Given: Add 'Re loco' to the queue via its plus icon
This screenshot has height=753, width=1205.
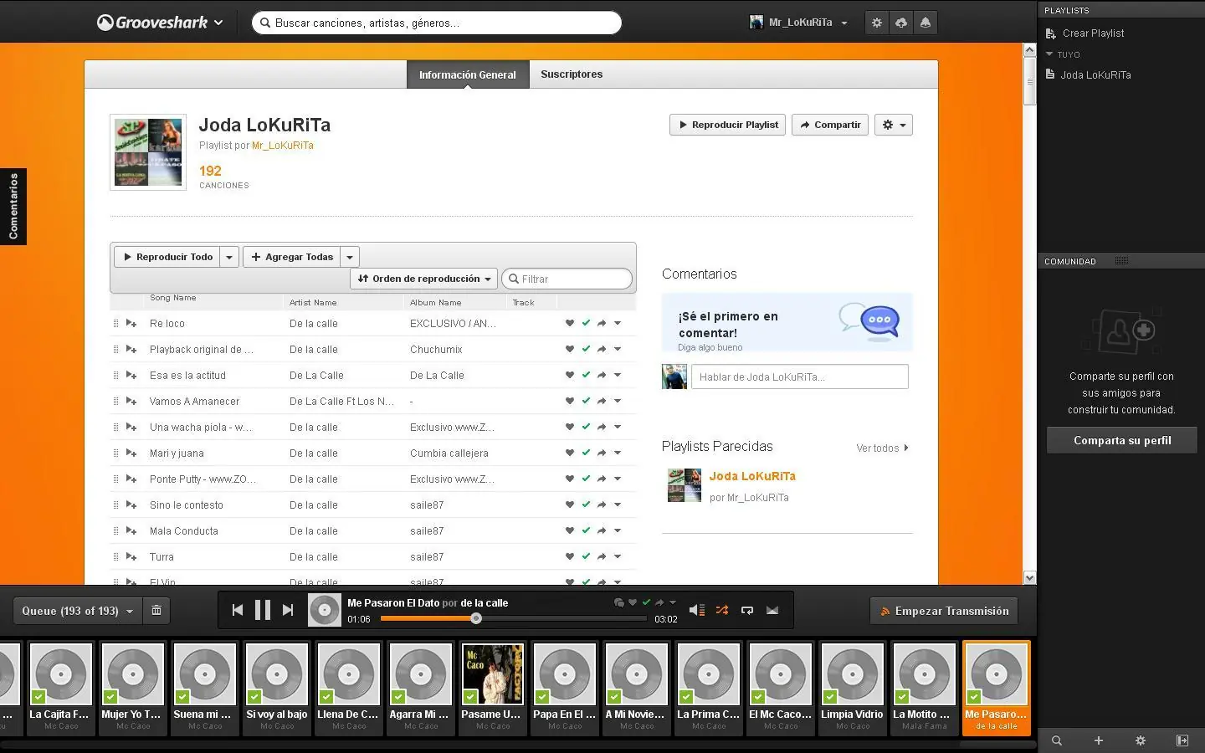Looking at the screenshot, I should tap(131, 323).
